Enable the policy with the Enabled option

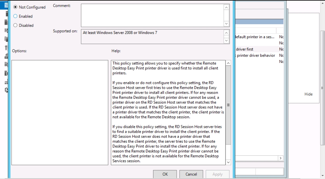tap(15, 16)
